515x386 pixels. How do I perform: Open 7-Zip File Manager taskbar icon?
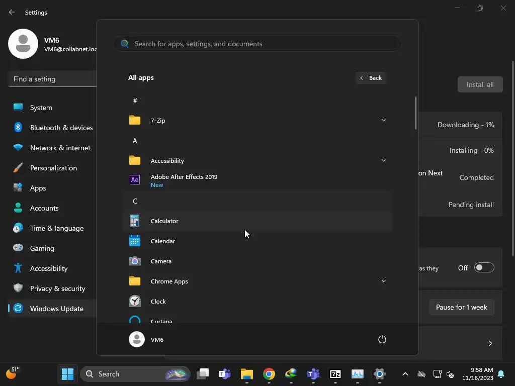tap(335, 374)
